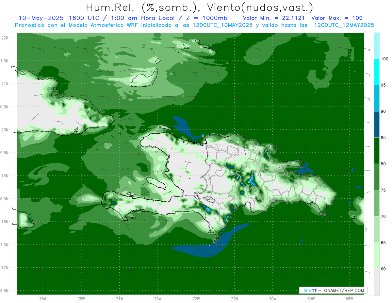Click the "6.5N" latitude label

5,291
